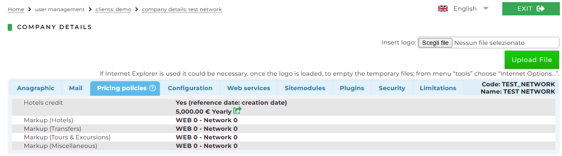Click company details: test network breadcrumb
562x156 pixels.
click(x=182, y=9)
